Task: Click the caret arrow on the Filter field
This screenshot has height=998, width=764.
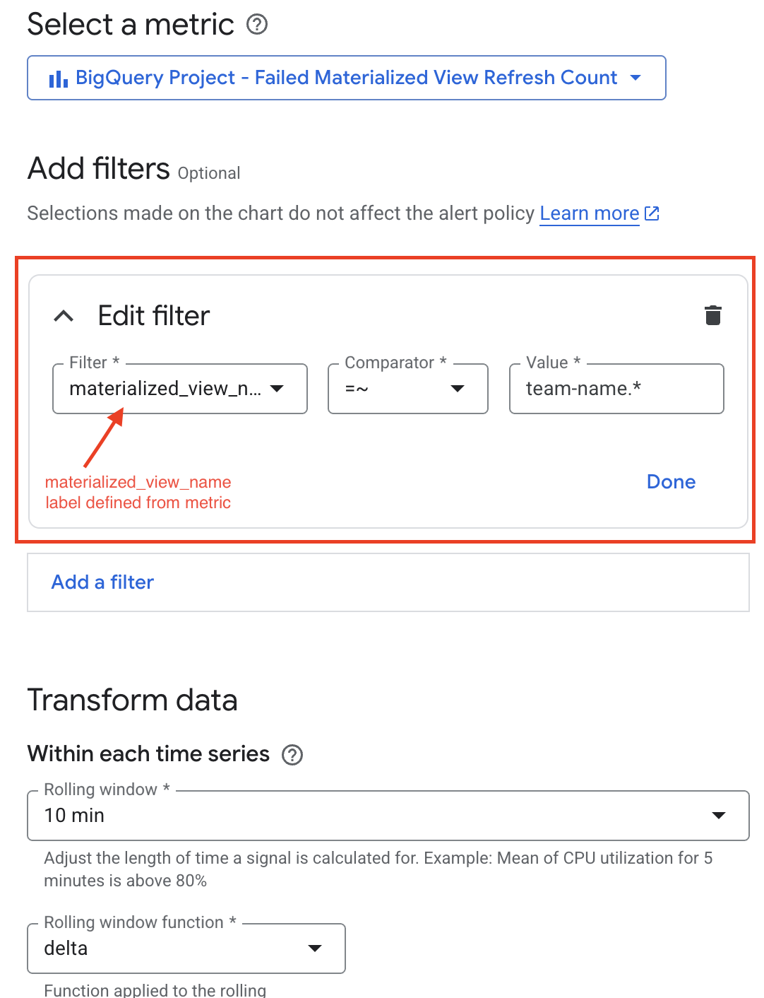Action: point(278,389)
